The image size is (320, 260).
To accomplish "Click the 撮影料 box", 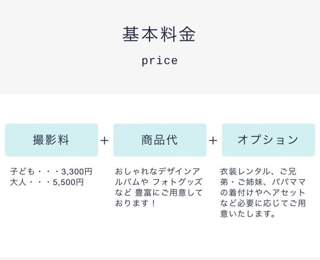I will click(x=52, y=140).
